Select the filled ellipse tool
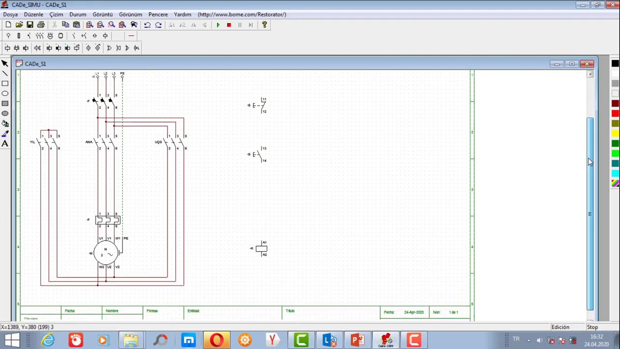Image resolution: width=620 pixels, height=349 pixels. pyautogui.click(x=5, y=113)
